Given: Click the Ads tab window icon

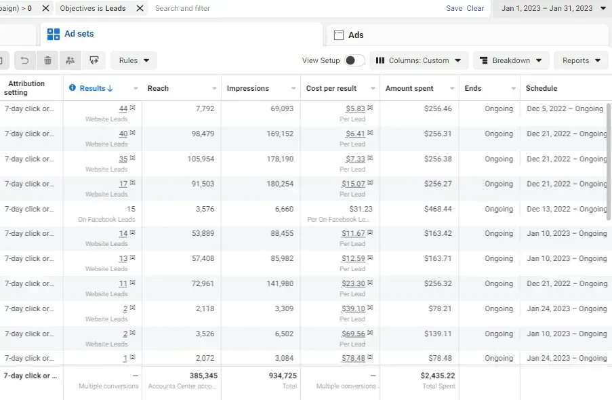Looking at the screenshot, I should pos(339,35).
